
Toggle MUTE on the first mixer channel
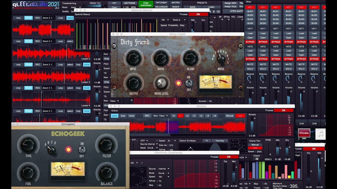pyautogui.click(x=250, y=64)
